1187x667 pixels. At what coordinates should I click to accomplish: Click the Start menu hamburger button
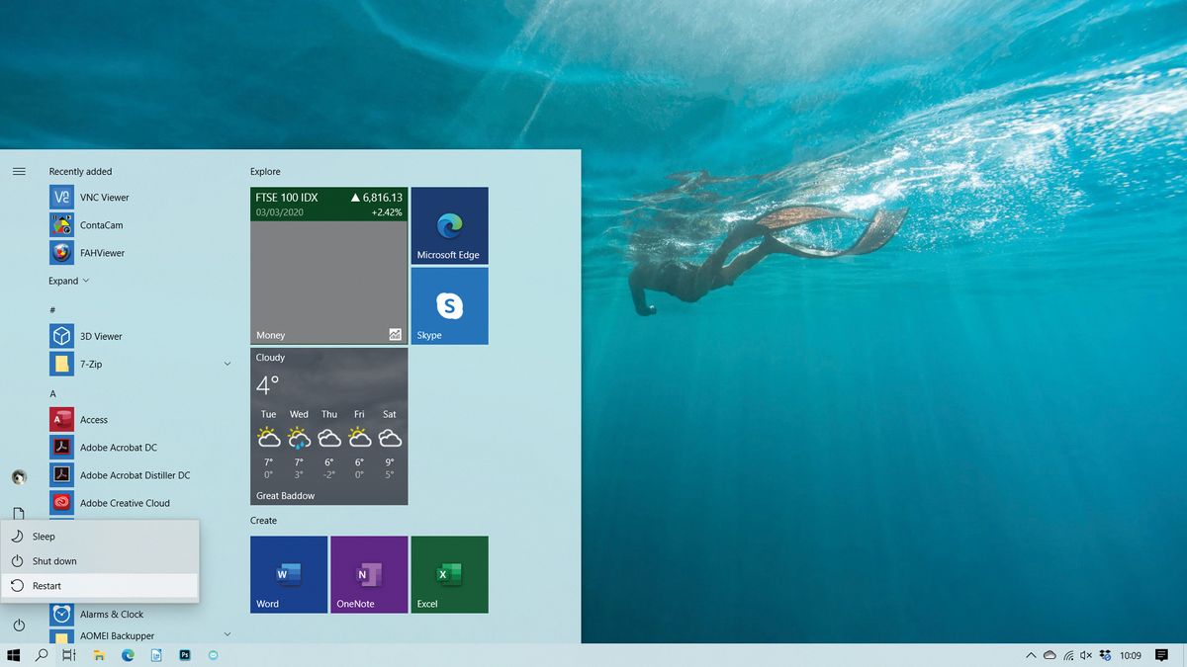(x=19, y=171)
